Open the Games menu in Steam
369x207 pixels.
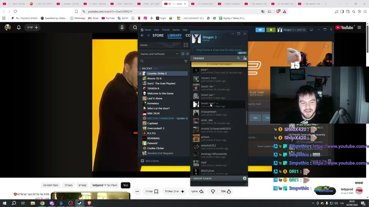coord(176,30)
